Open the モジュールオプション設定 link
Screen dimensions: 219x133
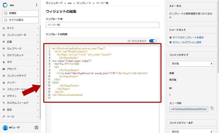point(187,42)
